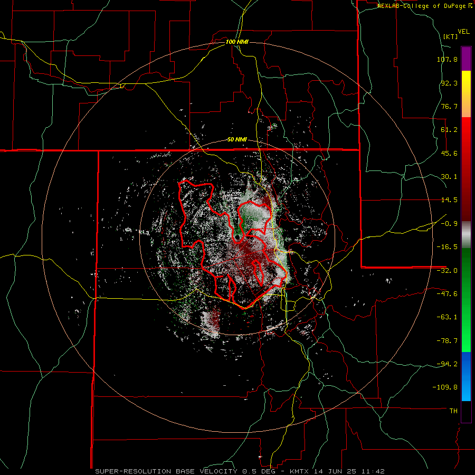Click the radar site dot at the rings' center

coord(237,237)
